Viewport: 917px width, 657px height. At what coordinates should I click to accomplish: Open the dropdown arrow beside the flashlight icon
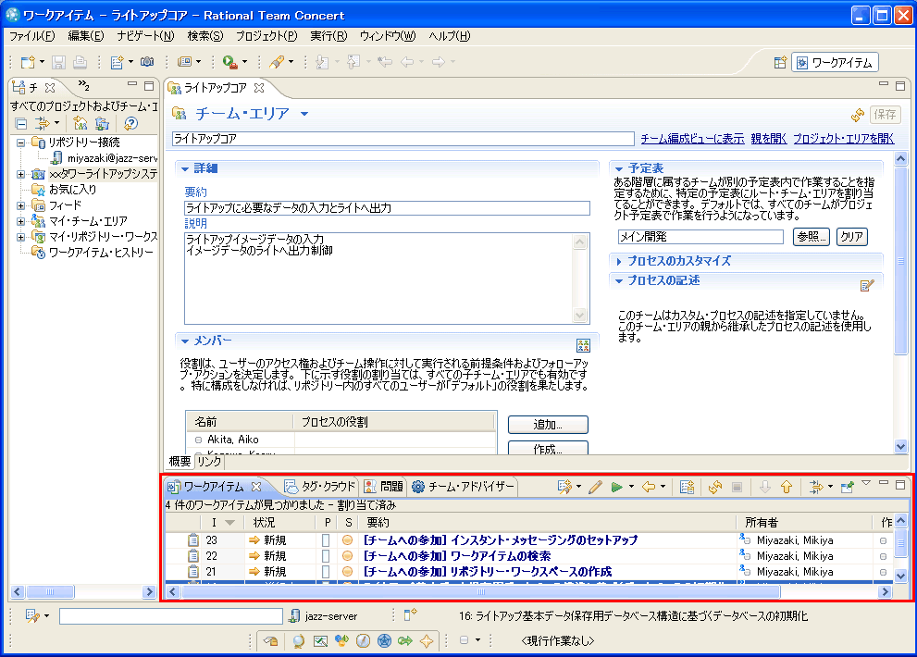point(291,62)
